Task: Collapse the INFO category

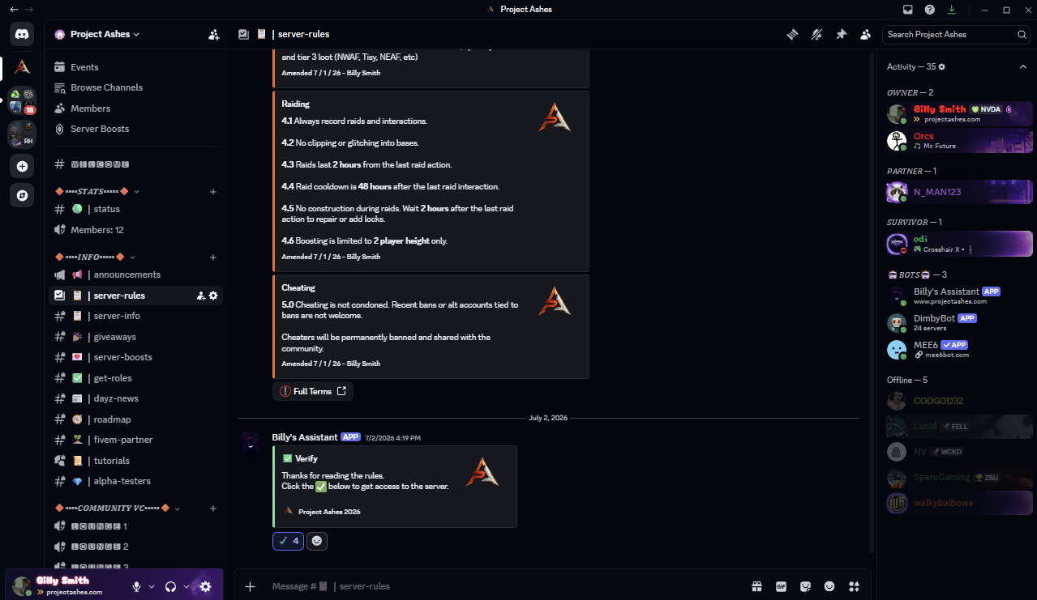Action: tap(131, 257)
